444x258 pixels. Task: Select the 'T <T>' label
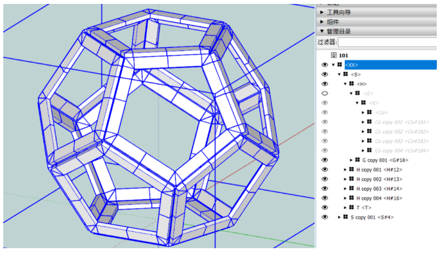point(364,208)
